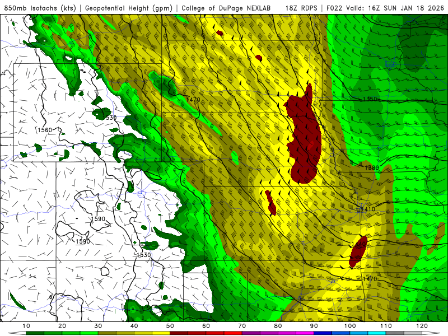Click the darkest green swatch starting at 10 knots
448x336 pixels.
tap(35, 333)
